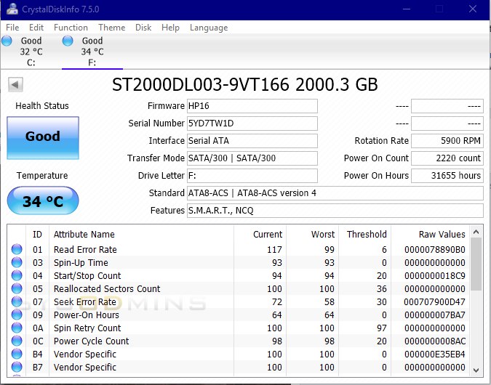Switch to the F: drive tab
The height and width of the screenshot is (385, 491).
[x=92, y=52]
